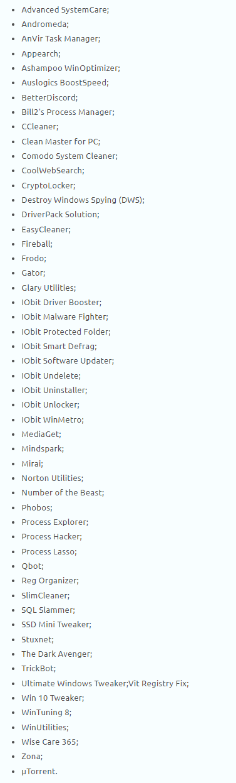Select Destroy Windows Spying (DWS) entry
The image size is (236, 783).
tap(83, 200)
